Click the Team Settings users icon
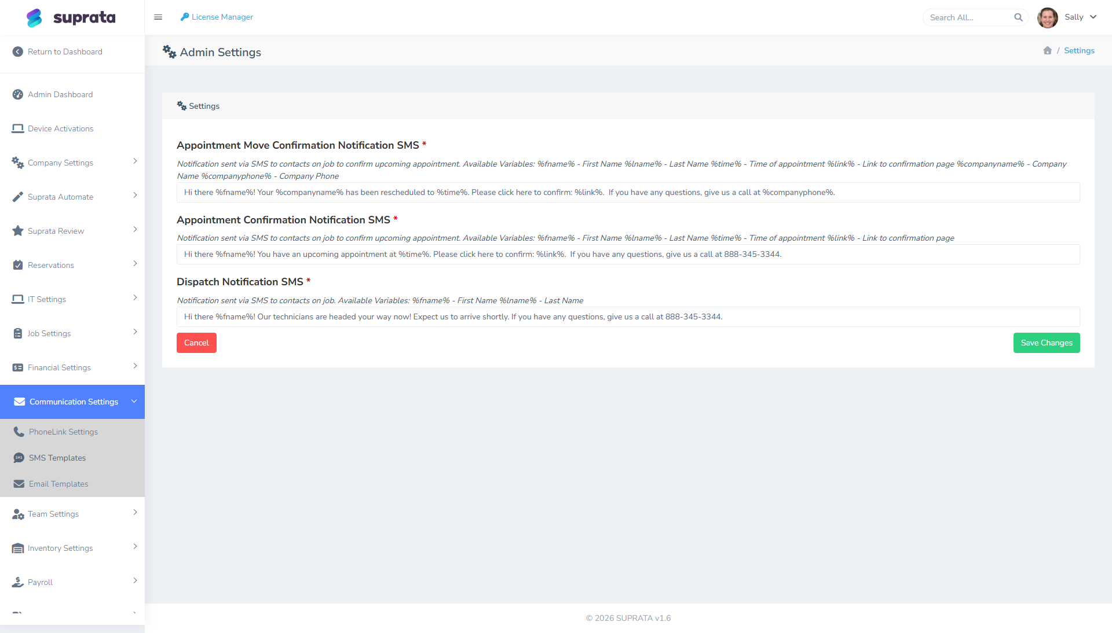Image resolution: width=1112 pixels, height=633 pixels. 18,514
